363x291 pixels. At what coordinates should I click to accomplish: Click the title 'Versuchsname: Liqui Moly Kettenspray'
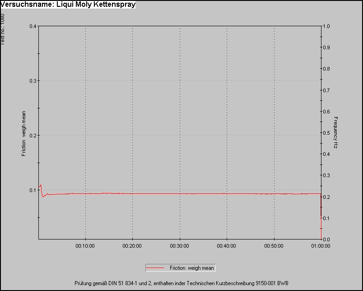[x=68, y=5]
